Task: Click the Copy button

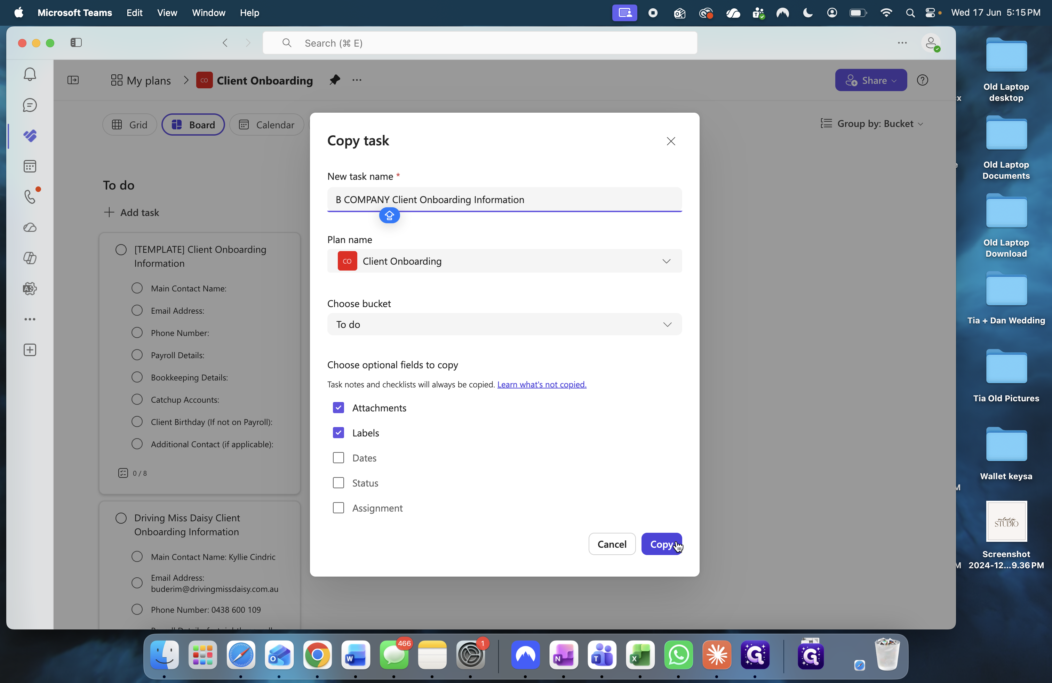Action: tap(662, 544)
